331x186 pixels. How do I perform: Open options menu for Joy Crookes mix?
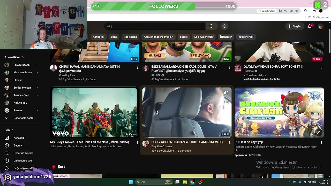[137, 143]
